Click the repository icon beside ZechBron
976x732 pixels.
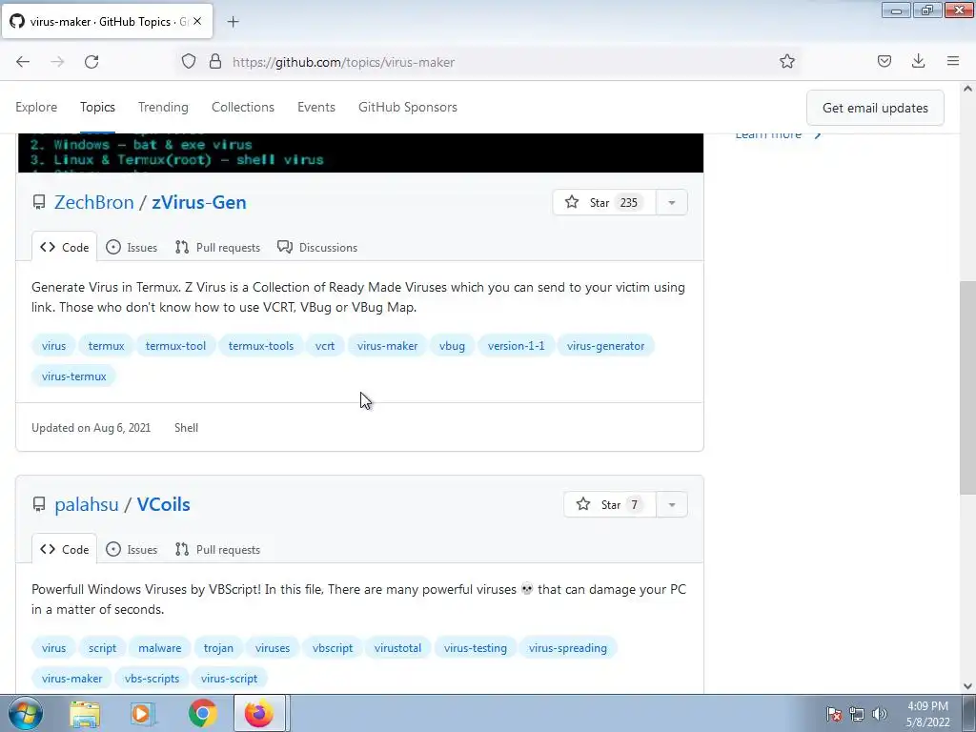coord(39,202)
